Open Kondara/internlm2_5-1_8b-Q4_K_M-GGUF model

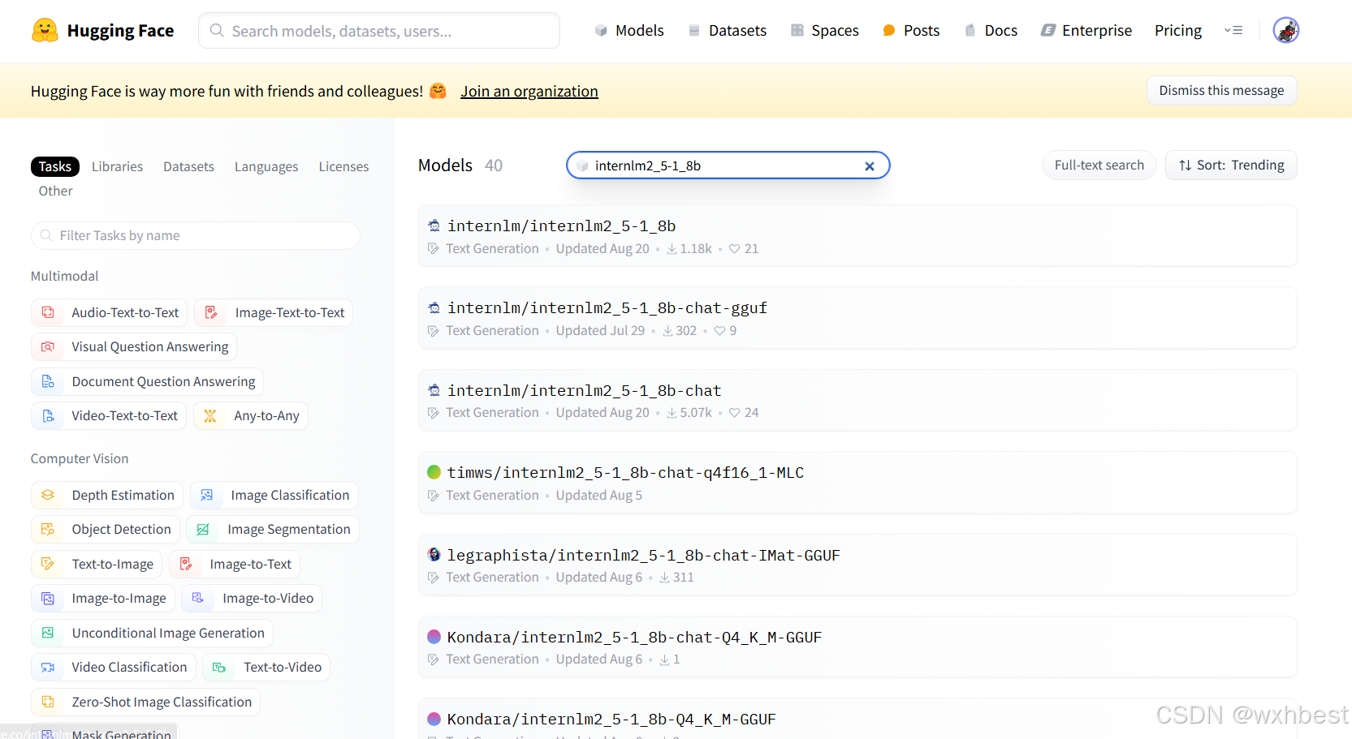[x=857, y=719]
